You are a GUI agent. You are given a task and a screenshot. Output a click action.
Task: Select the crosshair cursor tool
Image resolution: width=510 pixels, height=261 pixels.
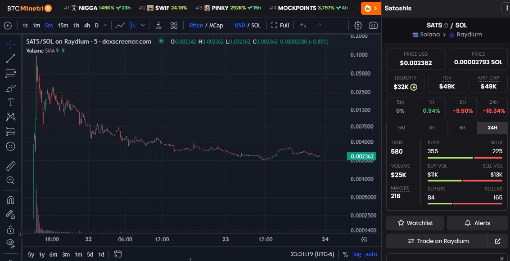(10, 44)
